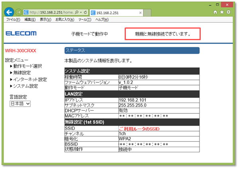
Task: Click the Favorites star icon
Action: pyautogui.click(x=222, y=12)
